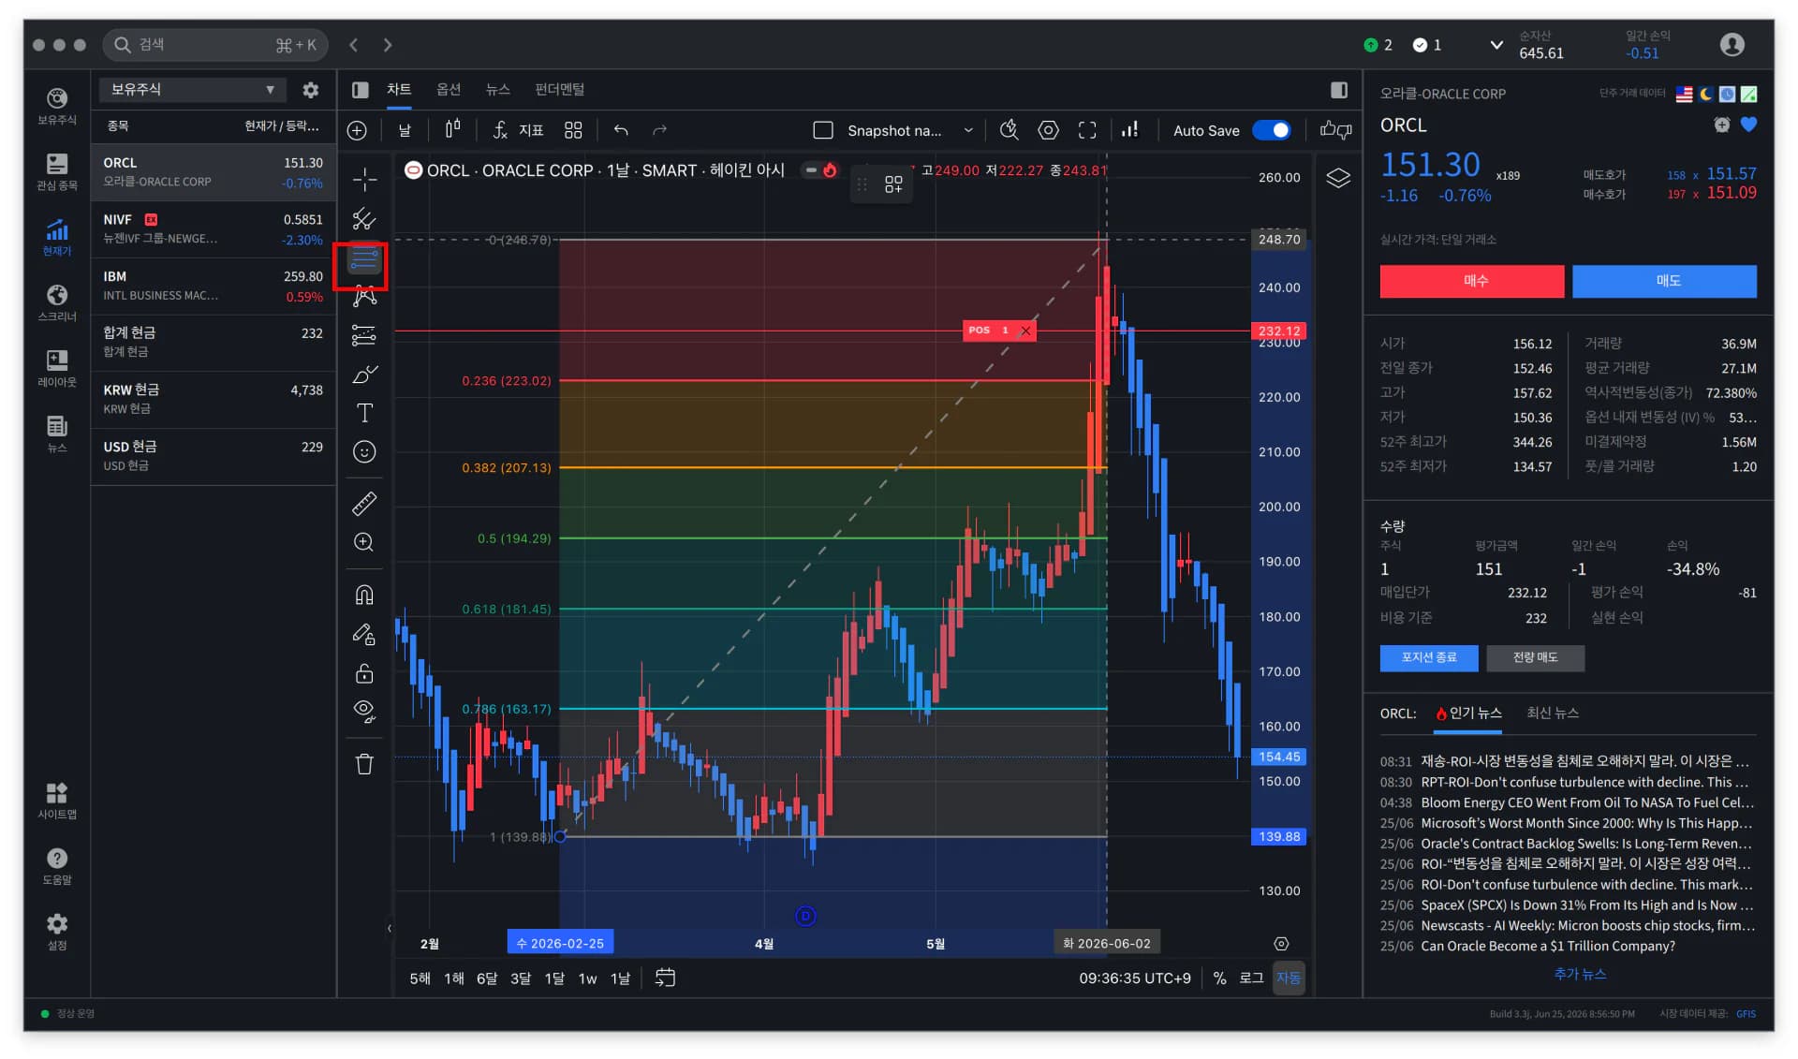Click the go-to-date calendar icon

(x=665, y=978)
